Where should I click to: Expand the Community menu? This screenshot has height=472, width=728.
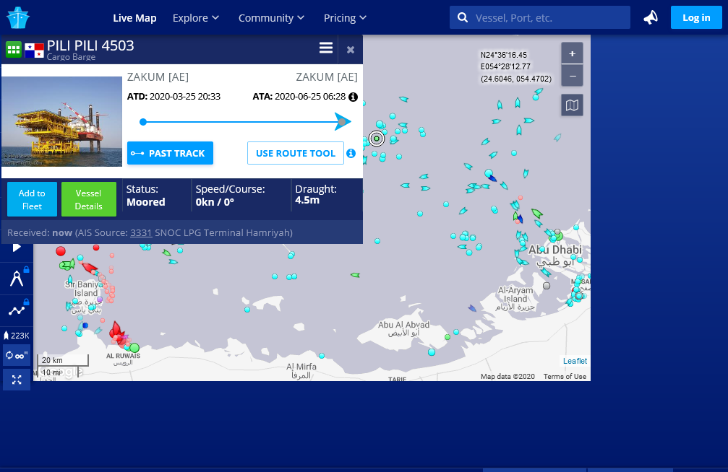[x=271, y=18]
